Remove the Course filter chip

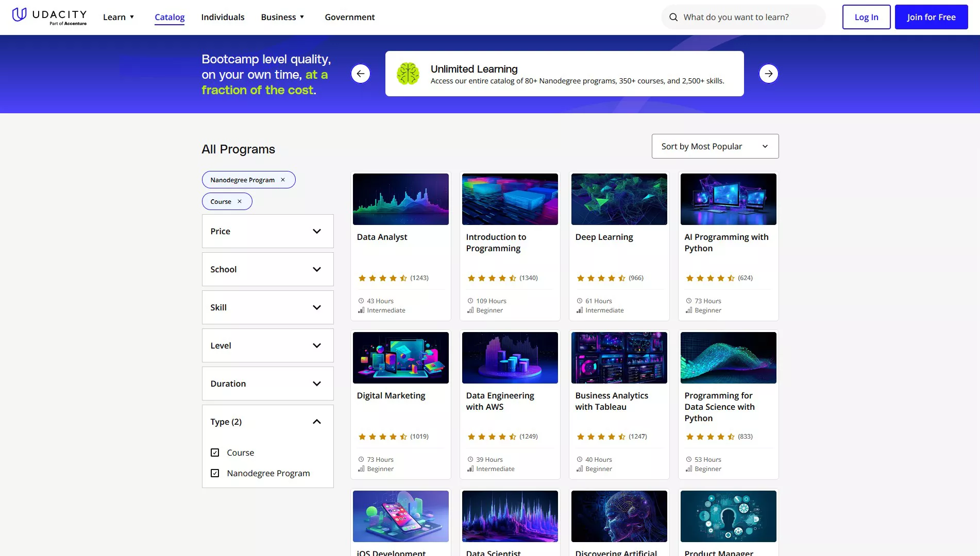click(239, 201)
